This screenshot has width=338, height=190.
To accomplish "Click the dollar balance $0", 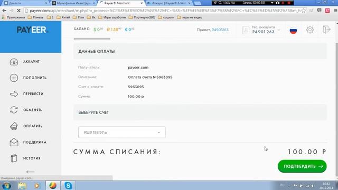I will tap(98, 30).
